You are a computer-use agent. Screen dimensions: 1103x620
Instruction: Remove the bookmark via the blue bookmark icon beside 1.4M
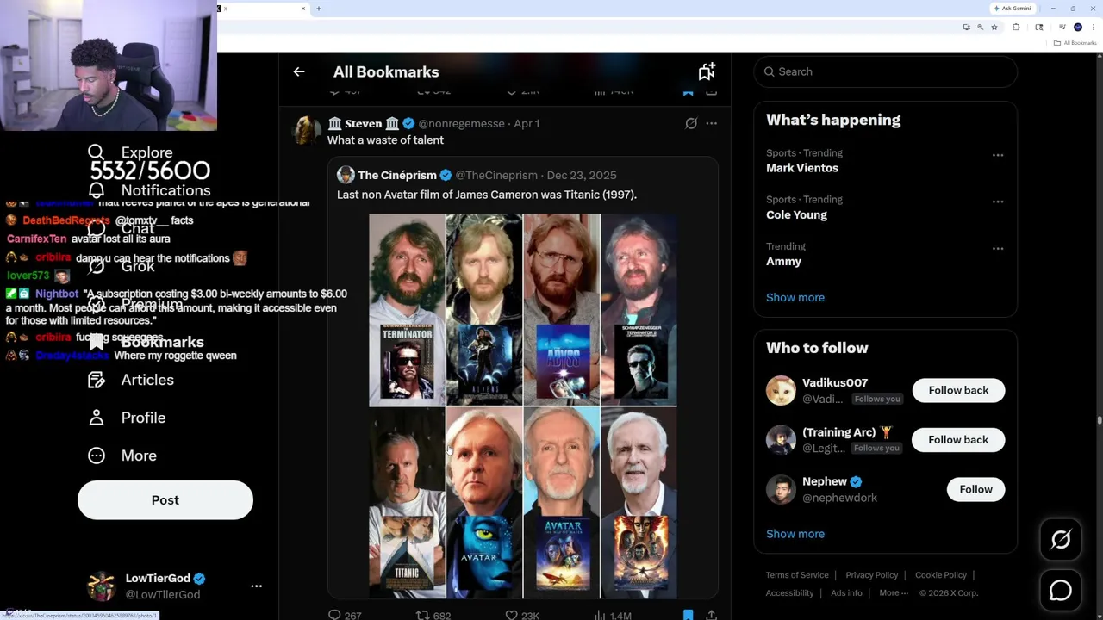pos(688,615)
